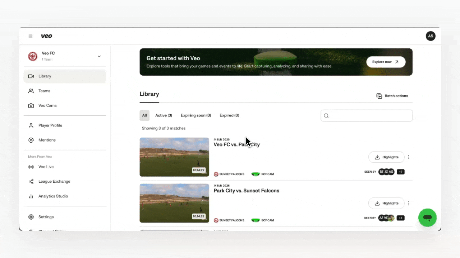
Task: Click the library search field
Action: click(x=367, y=115)
